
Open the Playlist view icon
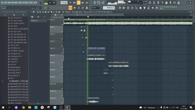click(120, 8)
